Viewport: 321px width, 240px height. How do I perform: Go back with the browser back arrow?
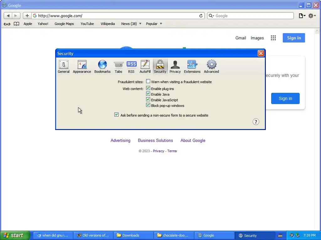(8, 16)
